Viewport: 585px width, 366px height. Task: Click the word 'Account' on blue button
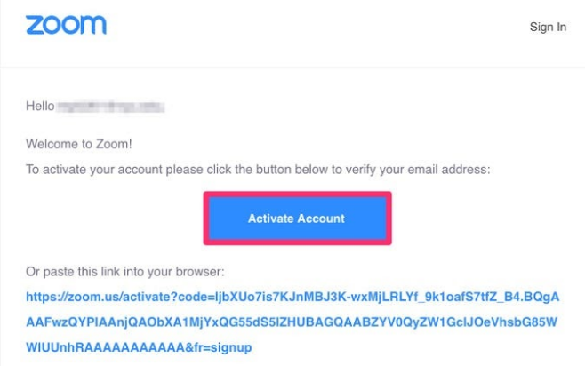321,219
